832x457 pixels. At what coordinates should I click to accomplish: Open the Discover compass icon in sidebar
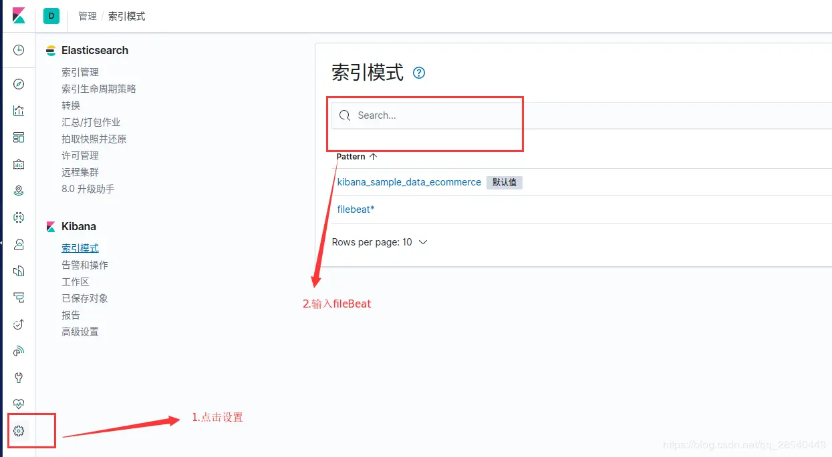click(18, 84)
